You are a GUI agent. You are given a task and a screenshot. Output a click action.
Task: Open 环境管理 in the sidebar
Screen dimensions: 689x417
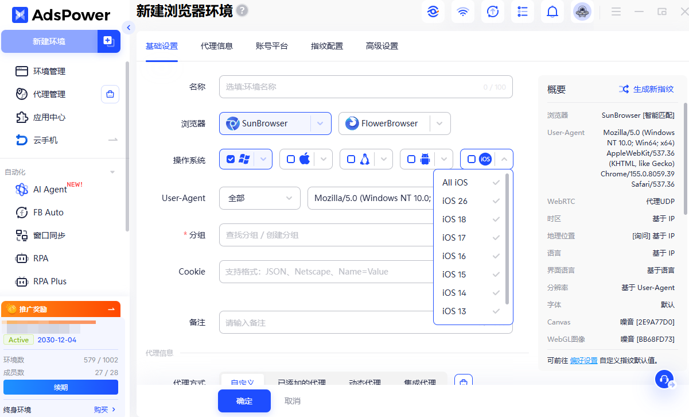(x=49, y=71)
